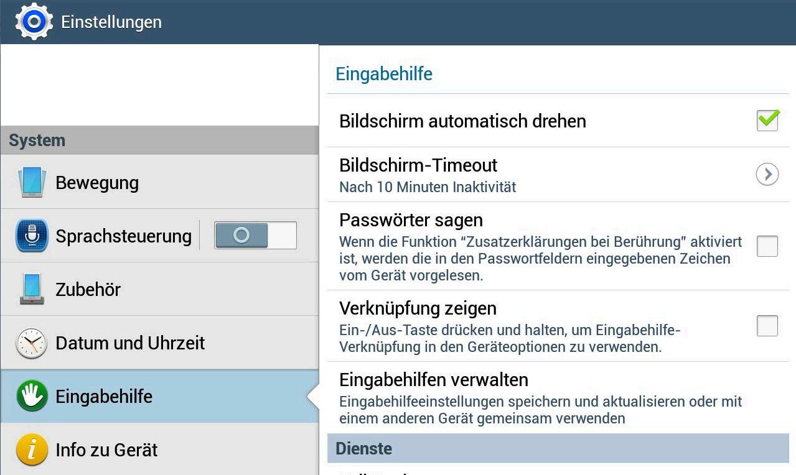Click the Einstellungen gear icon
This screenshot has width=796, height=475.
click(x=34, y=22)
